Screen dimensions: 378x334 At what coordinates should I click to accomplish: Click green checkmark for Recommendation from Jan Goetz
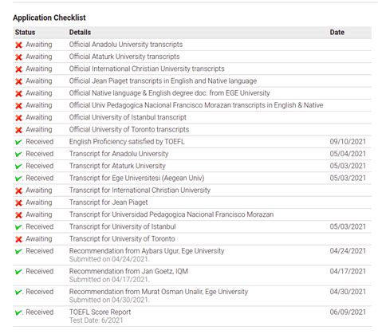tap(18, 272)
